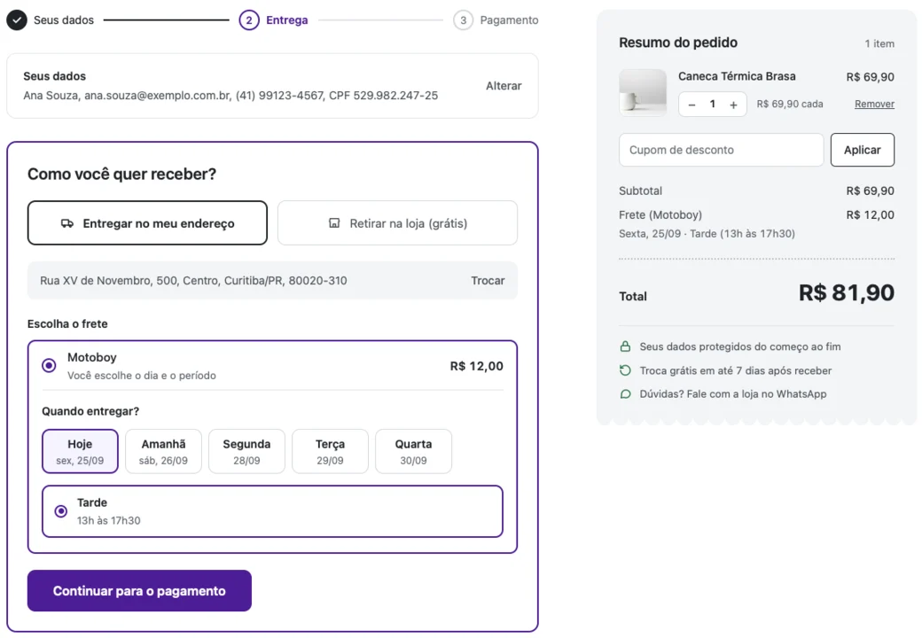Click the '13h às 17h30' time range under Tarde
Viewport: 922px width, 638px height.
(109, 520)
